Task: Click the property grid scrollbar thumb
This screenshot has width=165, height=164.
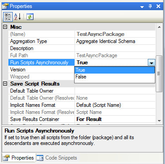Action: coord(159,74)
